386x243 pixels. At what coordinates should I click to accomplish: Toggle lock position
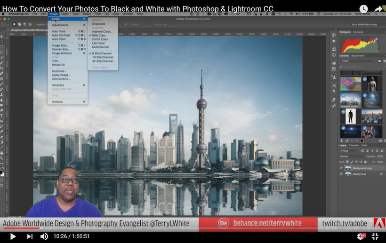356,162
